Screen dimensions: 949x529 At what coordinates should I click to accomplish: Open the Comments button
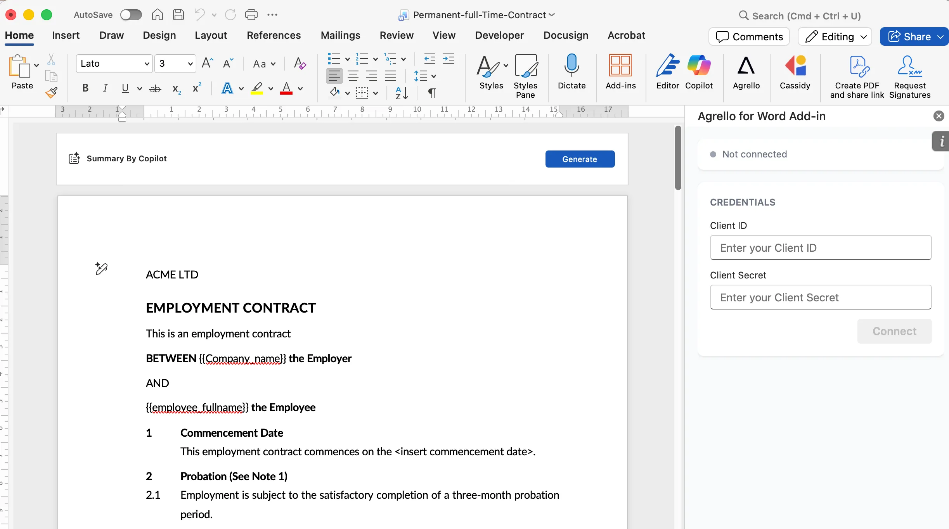(x=749, y=36)
